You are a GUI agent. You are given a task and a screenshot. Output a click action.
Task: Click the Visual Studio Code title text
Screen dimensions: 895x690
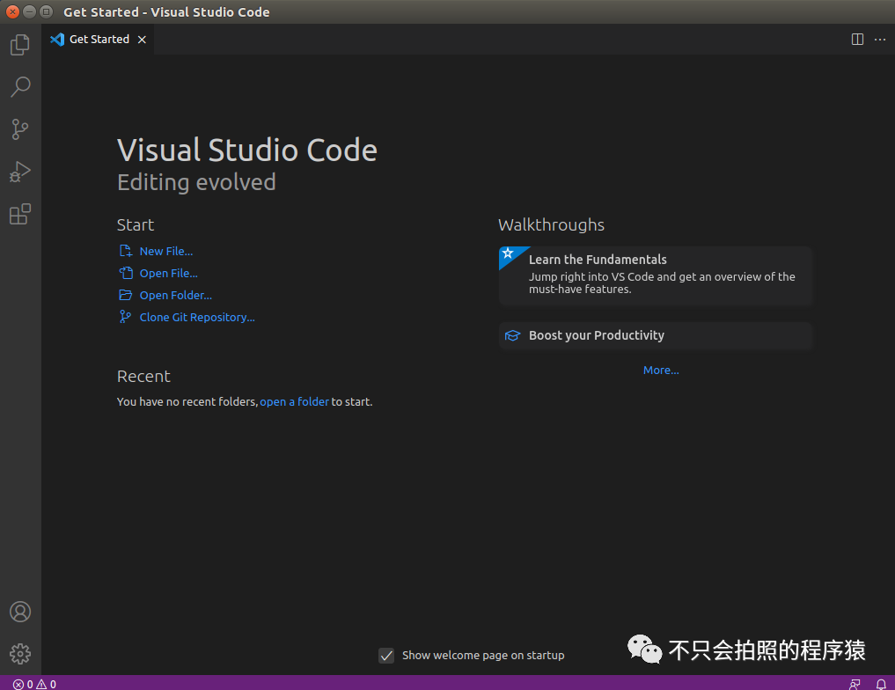click(247, 150)
